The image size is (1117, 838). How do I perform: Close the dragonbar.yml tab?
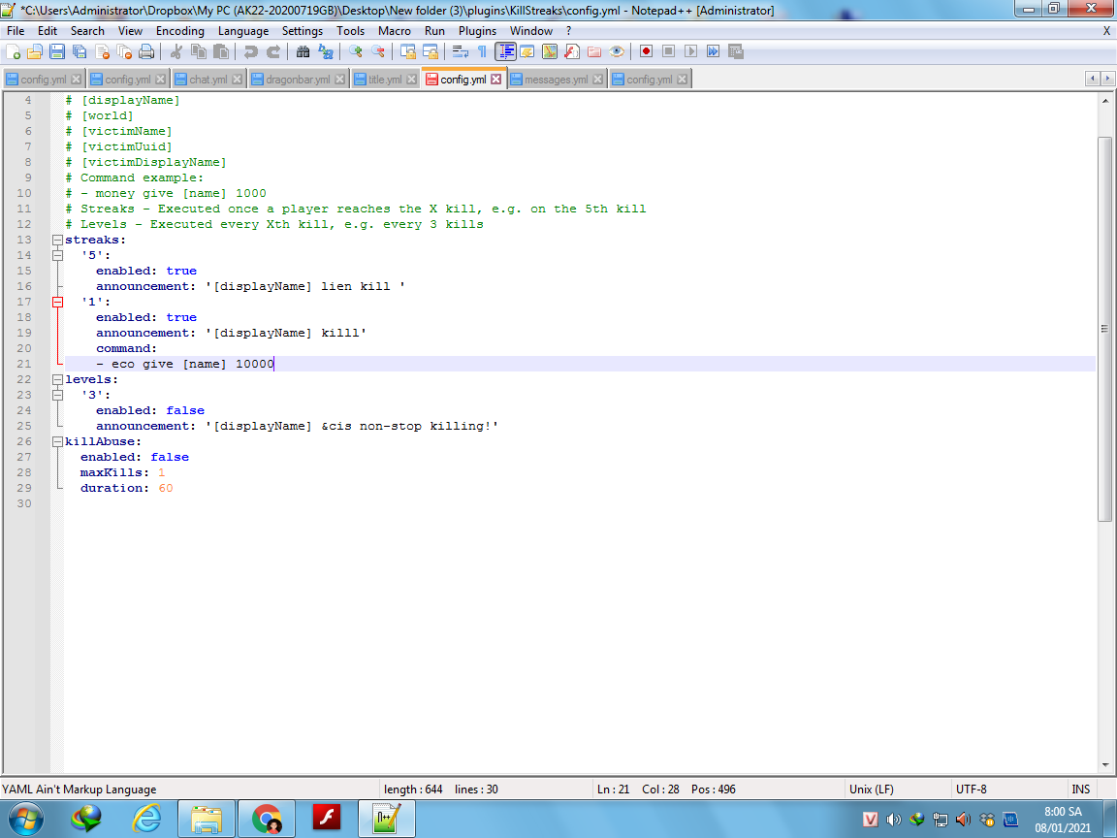click(339, 80)
